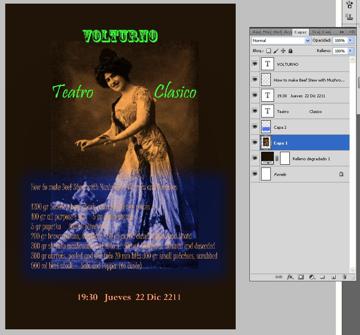Switch to the Can channels tab

[326, 32]
